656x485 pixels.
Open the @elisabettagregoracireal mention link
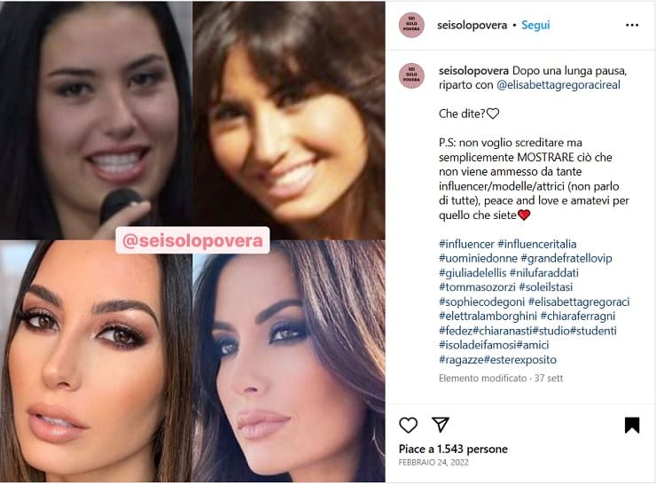[x=558, y=85]
